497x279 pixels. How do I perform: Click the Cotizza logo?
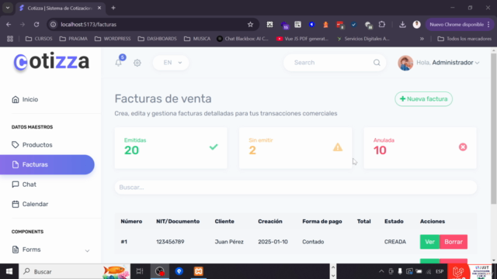[x=51, y=61]
